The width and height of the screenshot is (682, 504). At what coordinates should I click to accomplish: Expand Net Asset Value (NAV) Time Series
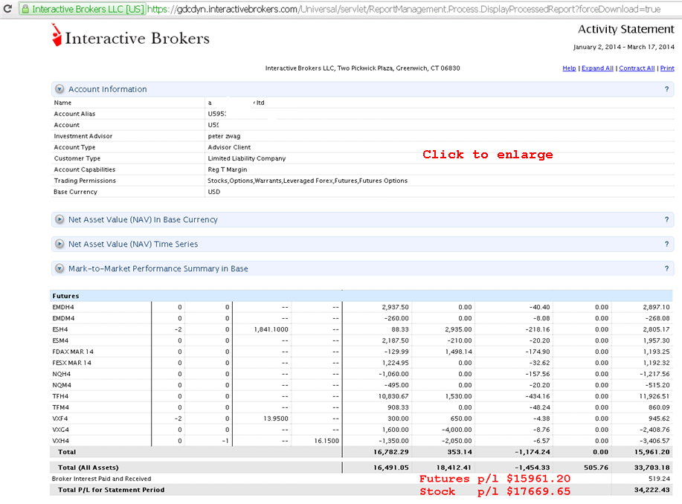[x=59, y=244]
